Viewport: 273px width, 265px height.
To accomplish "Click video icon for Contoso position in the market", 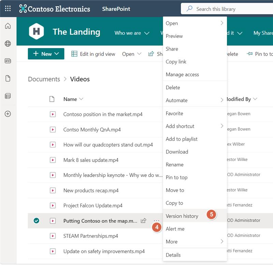I will [53, 114].
